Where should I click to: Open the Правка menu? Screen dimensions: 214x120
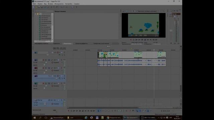click(40, 4)
